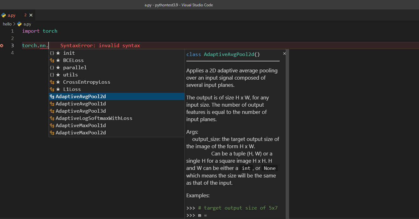Click the module icon next to utils
Viewport: 419px width, 219px height.
point(52,75)
